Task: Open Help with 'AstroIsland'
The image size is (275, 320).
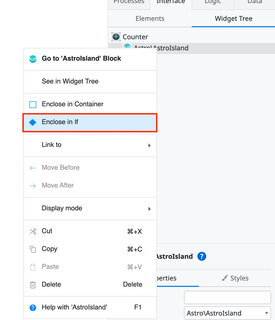Action: pos(74,307)
